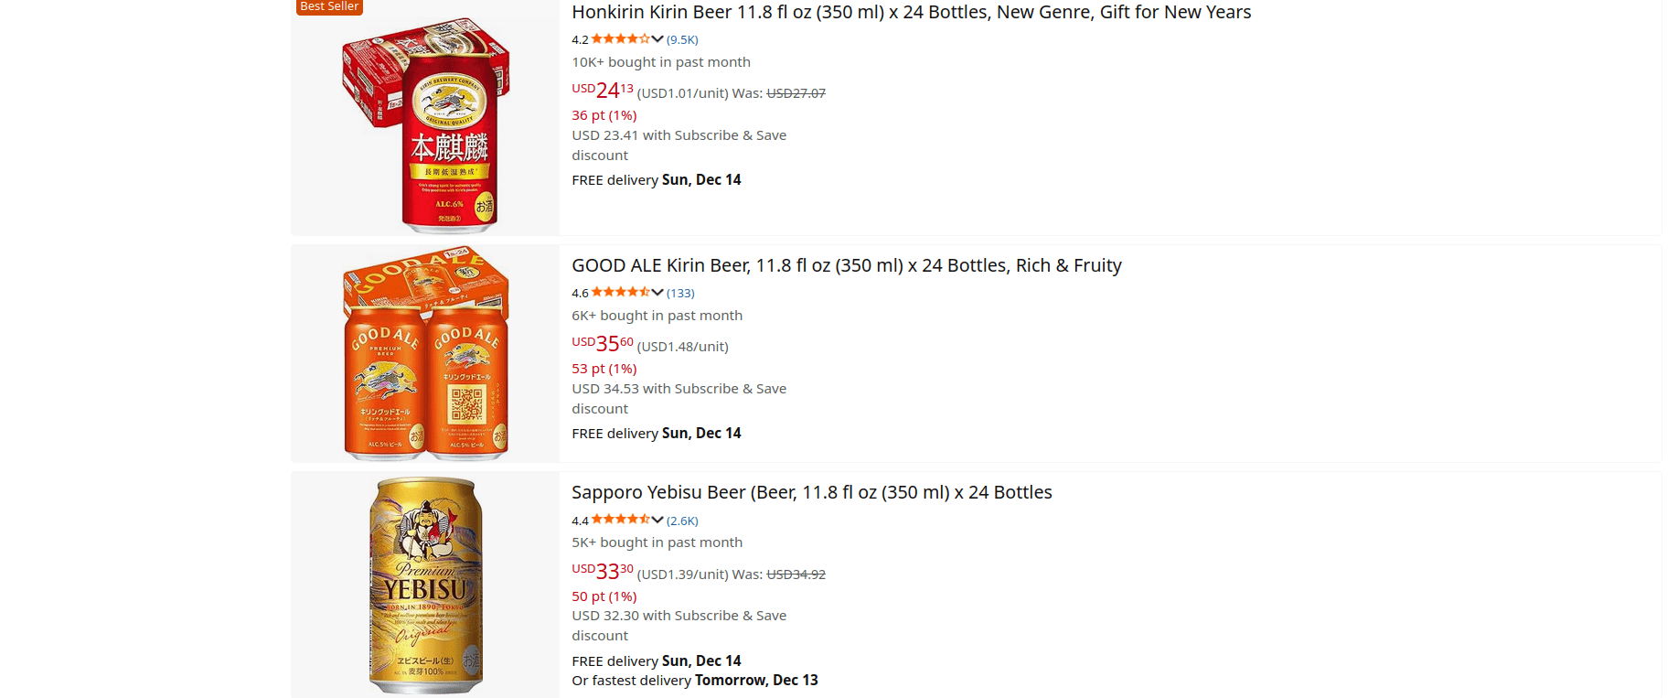The width and height of the screenshot is (1678, 698).
Task: Click the gold Yebisu can product image
Action: 426,585
